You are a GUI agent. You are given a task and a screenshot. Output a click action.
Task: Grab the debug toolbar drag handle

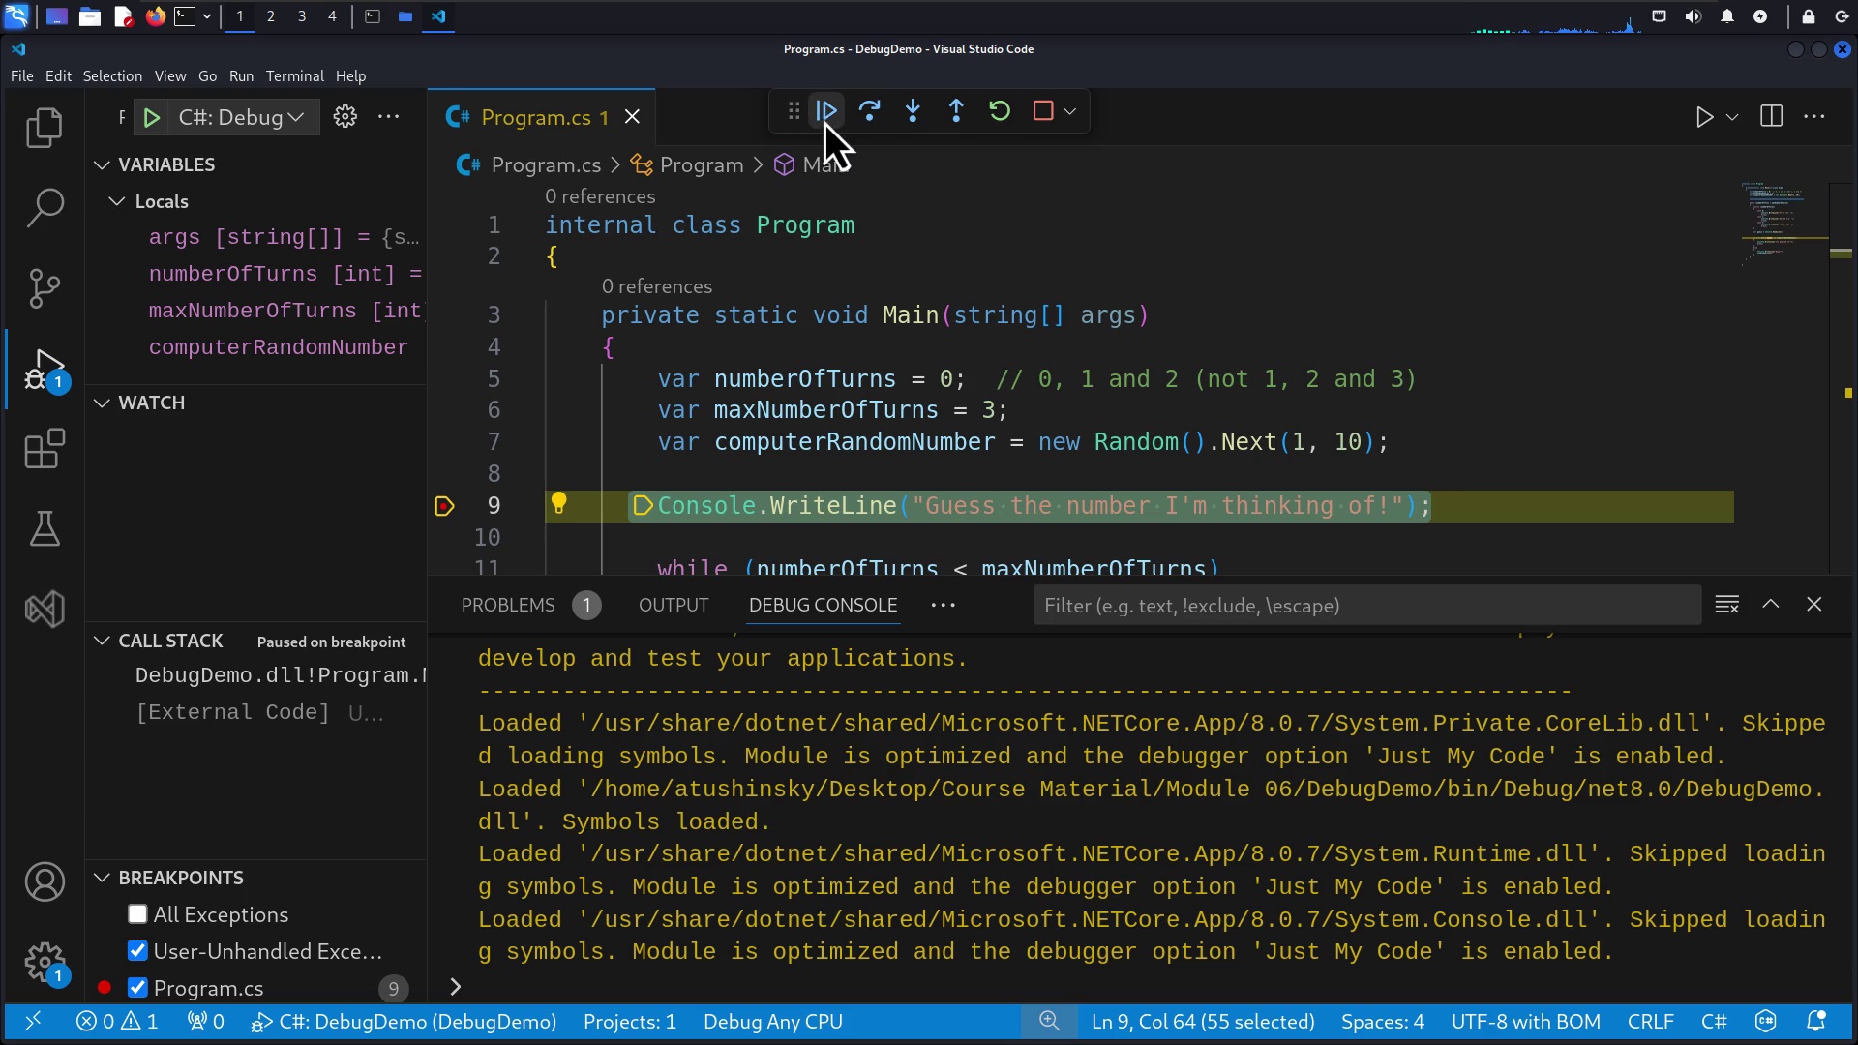point(794,111)
